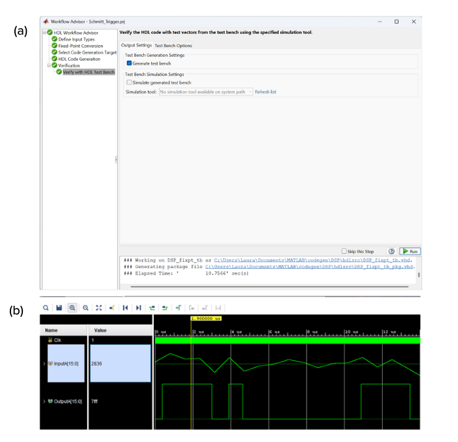Zoom out of the waveform
This screenshot has height=442, width=458.
pyautogui.click(x=85, y=308)
